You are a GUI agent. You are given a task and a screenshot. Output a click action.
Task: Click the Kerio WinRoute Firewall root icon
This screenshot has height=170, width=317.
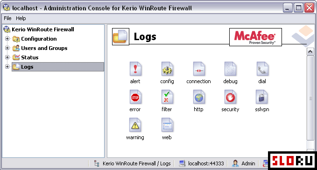7,29
